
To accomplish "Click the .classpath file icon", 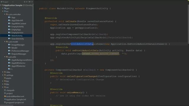I will [x=5, y=90].
